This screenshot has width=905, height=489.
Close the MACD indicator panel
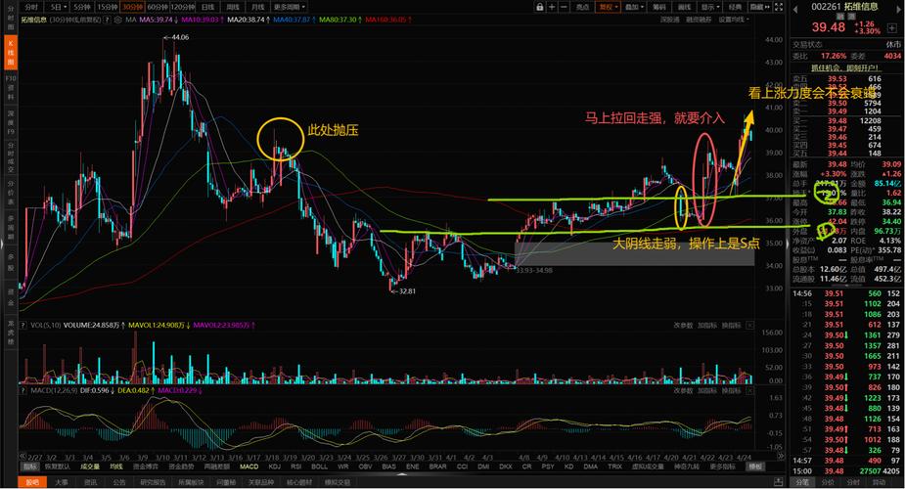click(750, 390)
